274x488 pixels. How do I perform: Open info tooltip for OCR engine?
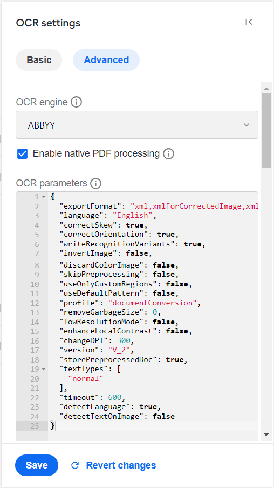tap(77, 102)
